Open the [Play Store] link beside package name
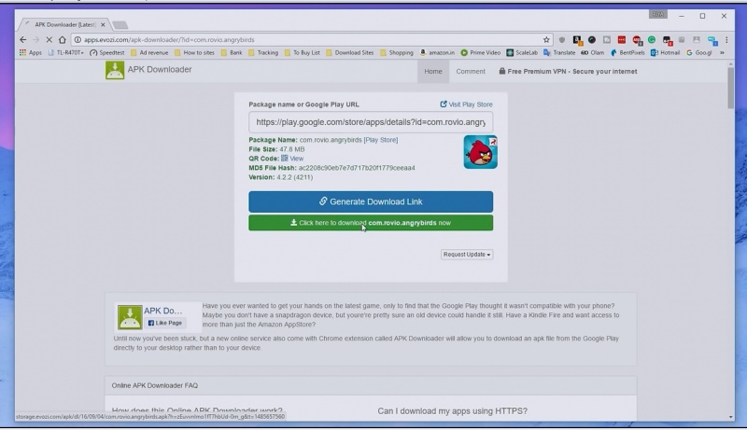 (x=381, y=140)
